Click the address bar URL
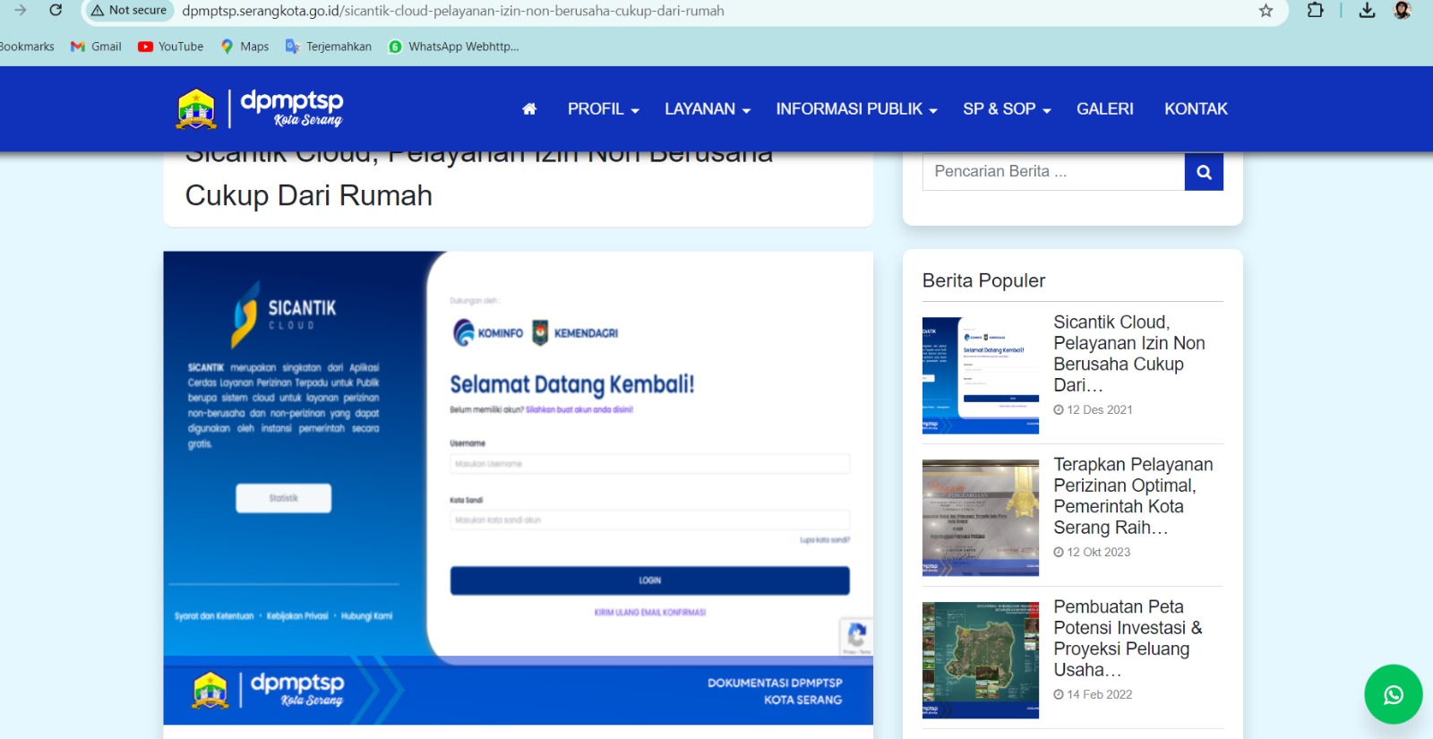Viewport: 1433px width, 739px height. pyautogui.click(x=453, y=11)
